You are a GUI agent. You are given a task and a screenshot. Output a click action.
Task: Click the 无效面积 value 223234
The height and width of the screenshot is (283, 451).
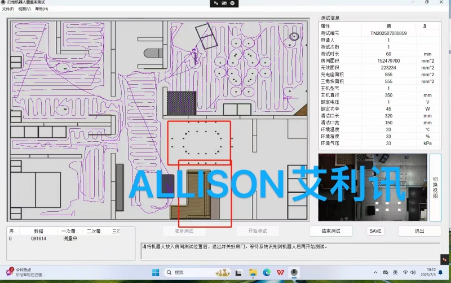(x=388, y=68)
